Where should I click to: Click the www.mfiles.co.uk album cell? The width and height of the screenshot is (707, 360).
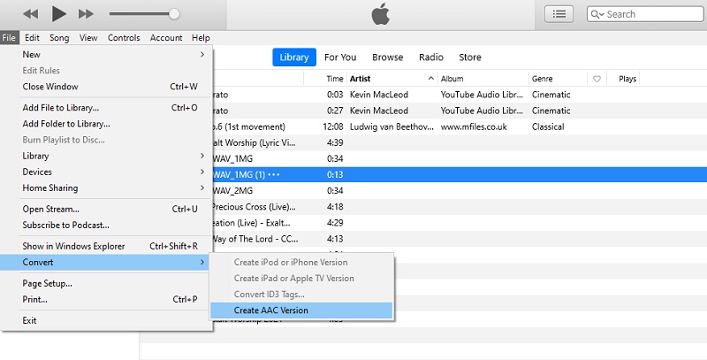coord(474,126)
